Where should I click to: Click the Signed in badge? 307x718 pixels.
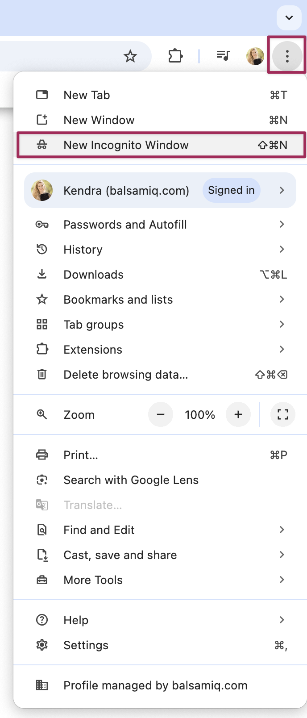point(231,190)
